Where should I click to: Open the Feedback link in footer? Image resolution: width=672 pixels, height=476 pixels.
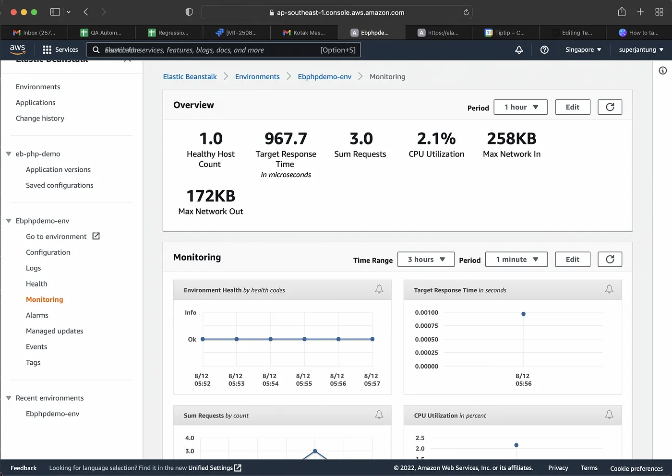click(24, 468)
